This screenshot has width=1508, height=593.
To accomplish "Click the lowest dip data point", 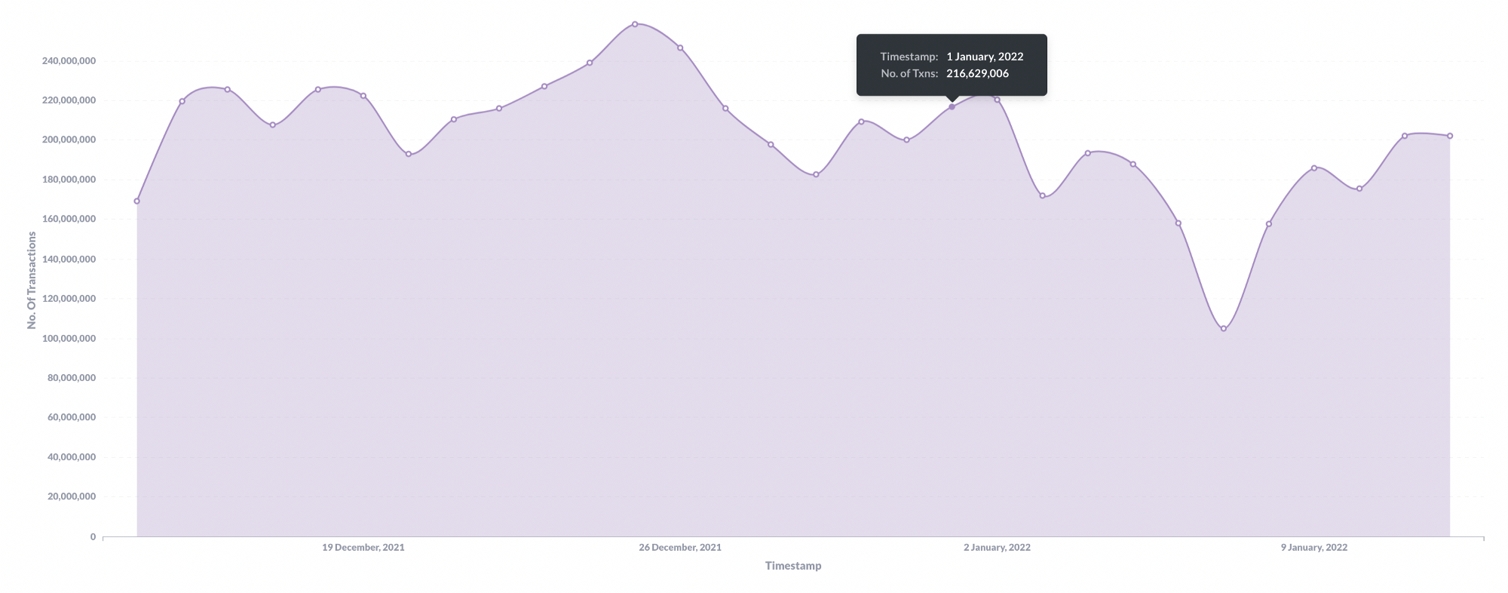I will (1223, 329).
